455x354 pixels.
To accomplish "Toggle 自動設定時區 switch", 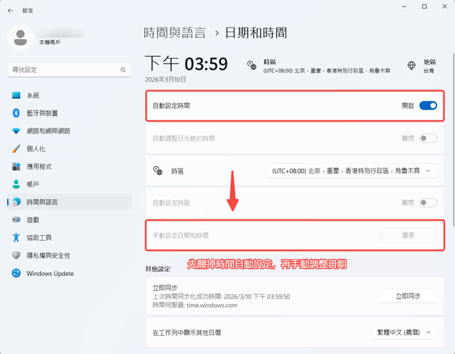I will [428, 202].
